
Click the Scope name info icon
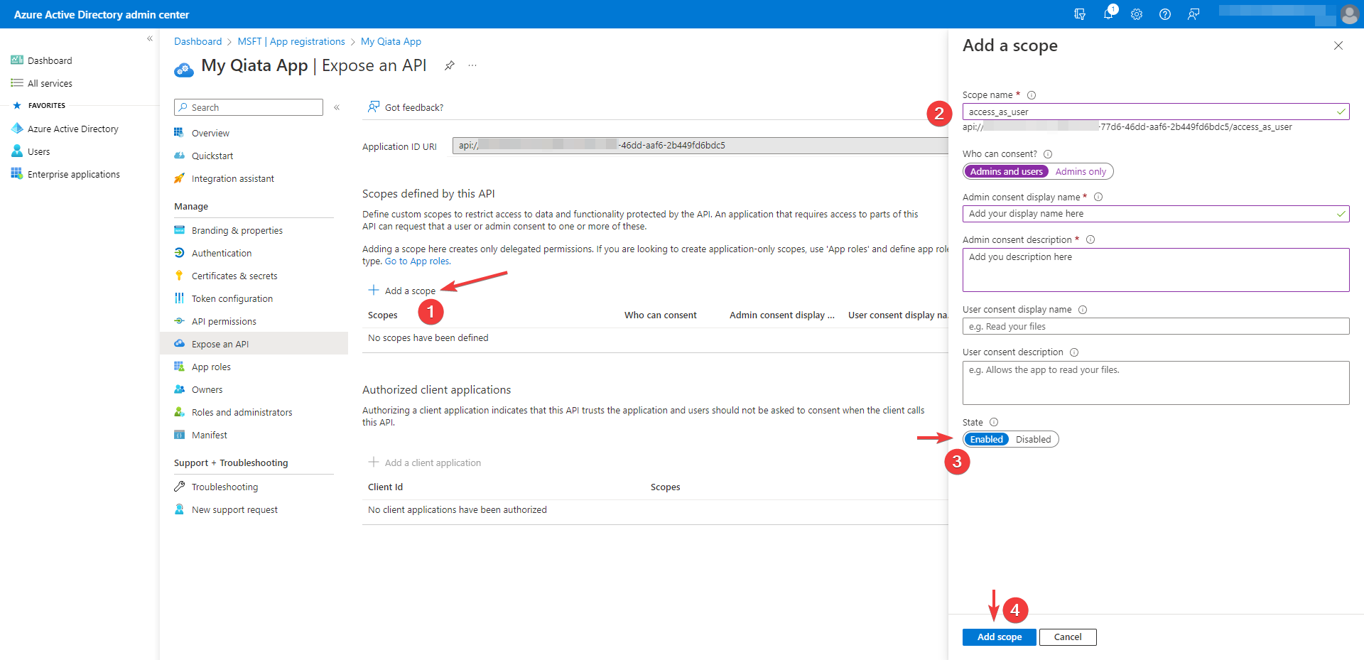pos(1032,95)
